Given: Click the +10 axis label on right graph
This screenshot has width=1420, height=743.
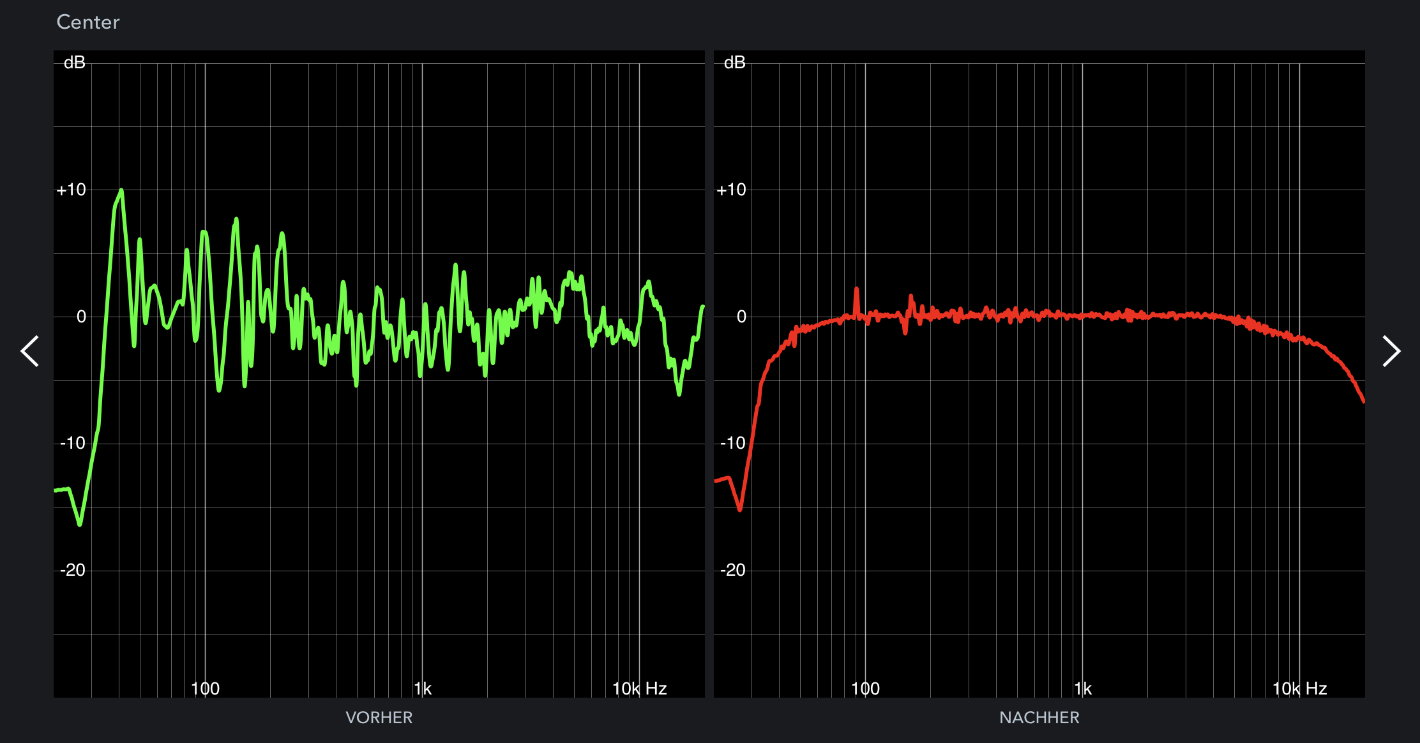Looking at the screenshot, I should pos(731,190).
